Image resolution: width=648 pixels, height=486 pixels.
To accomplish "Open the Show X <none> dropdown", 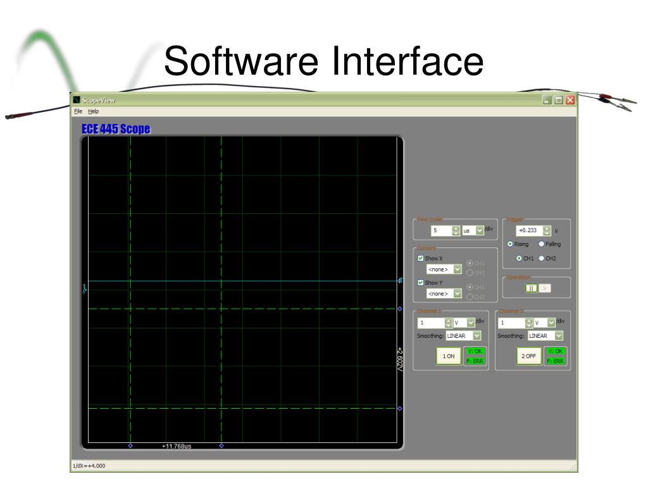I will coord(458,269).
